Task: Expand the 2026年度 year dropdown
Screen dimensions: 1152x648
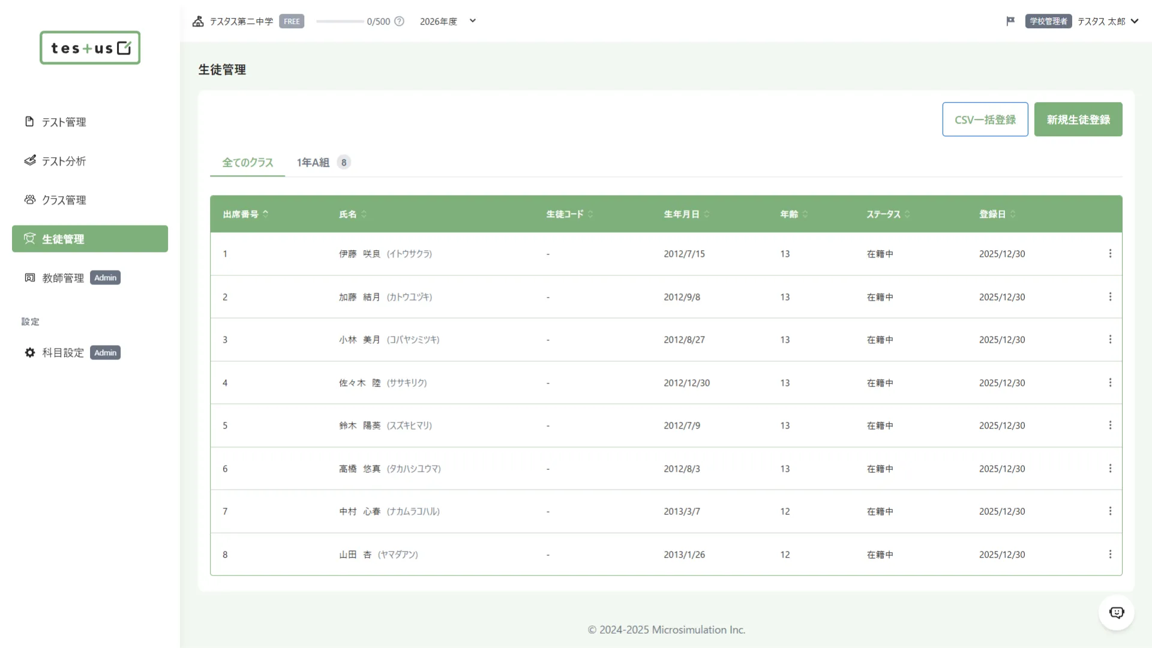Action: tap(448, 22)
